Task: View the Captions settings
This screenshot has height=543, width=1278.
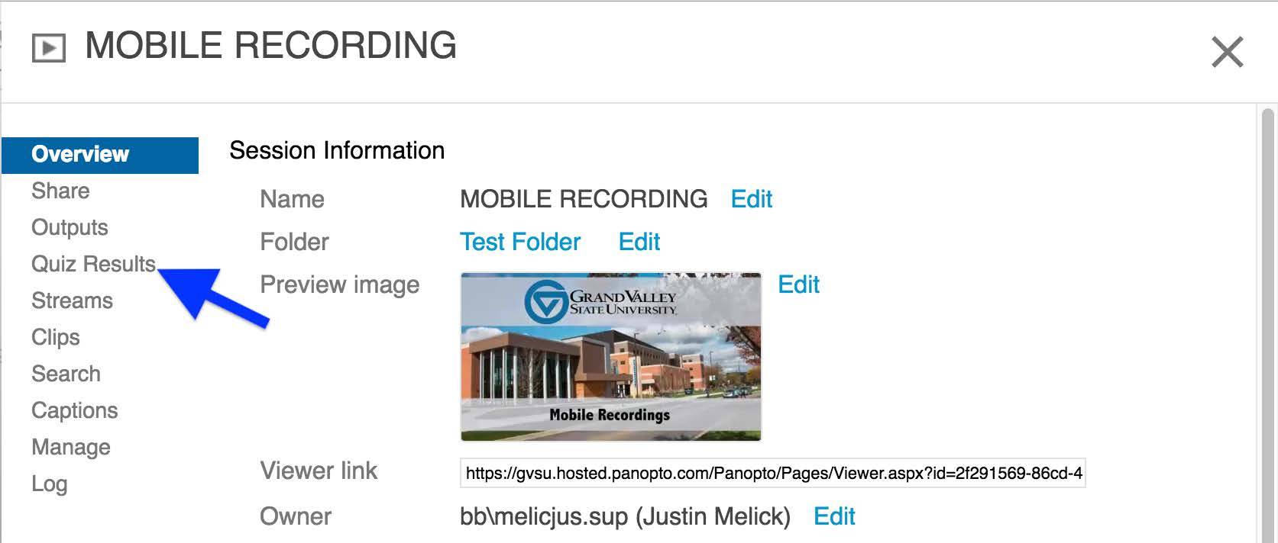Action: 75,410
